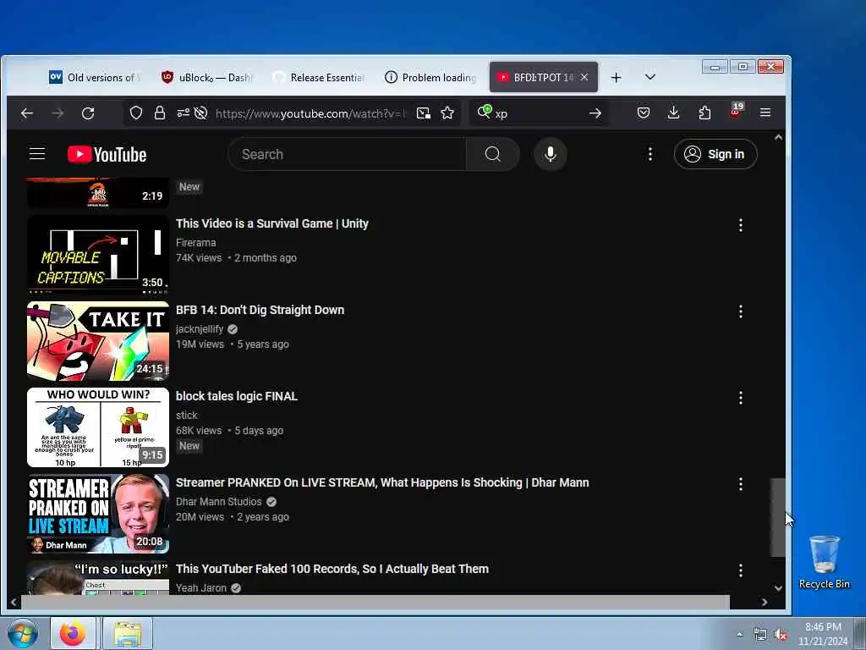Open options for Dhar Mann streamer video

[x=741, y=484]
